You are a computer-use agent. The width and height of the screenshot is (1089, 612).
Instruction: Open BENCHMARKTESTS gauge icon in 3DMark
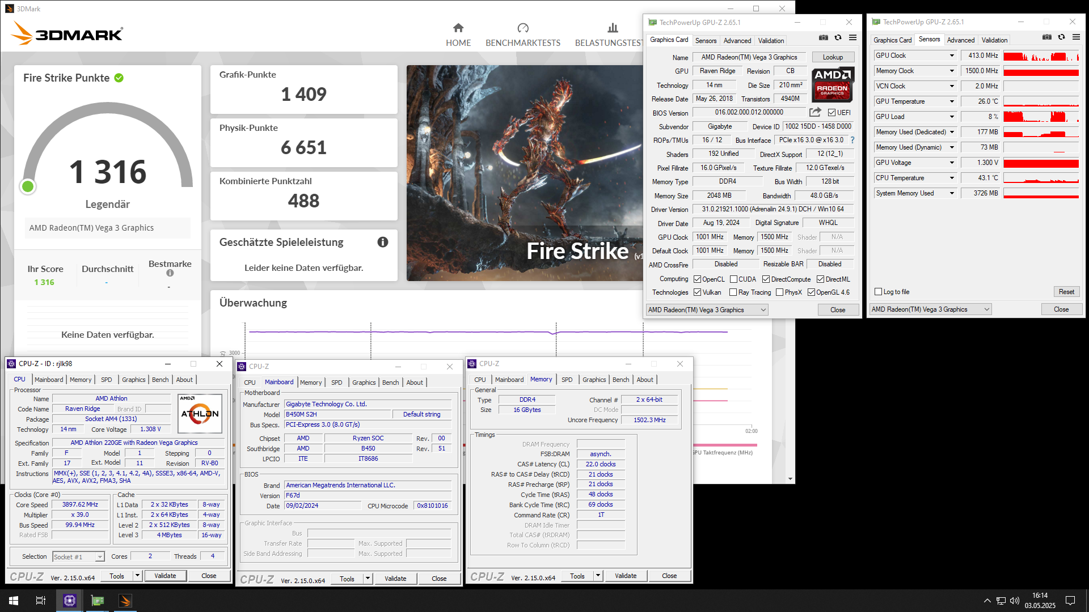(523, 28)
